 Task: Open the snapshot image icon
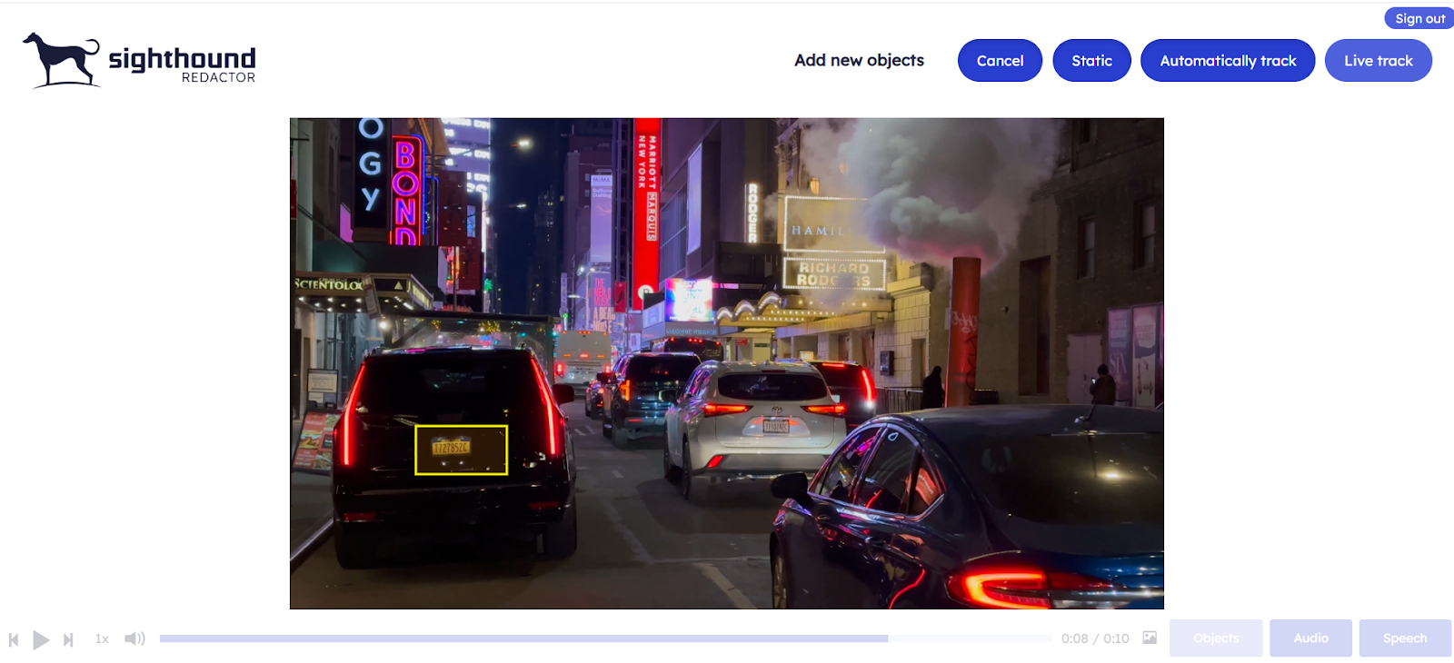pos(1150,638)
